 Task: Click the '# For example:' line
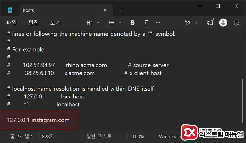click(26, 50)
